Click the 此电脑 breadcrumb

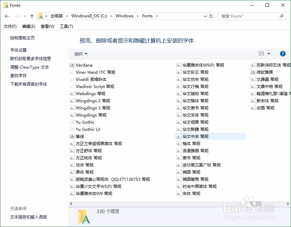(57, 16)
